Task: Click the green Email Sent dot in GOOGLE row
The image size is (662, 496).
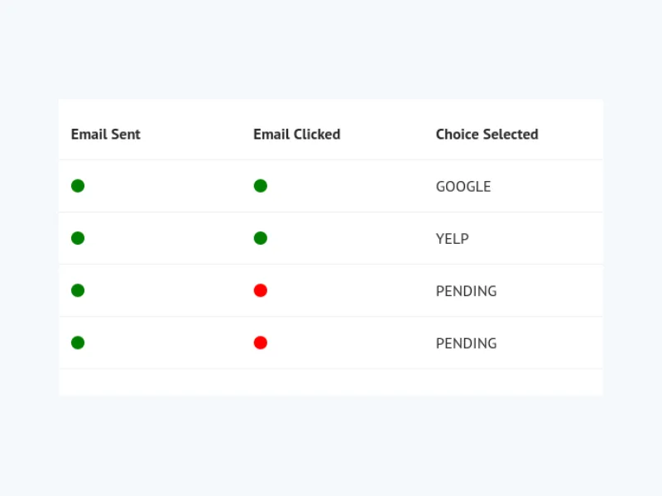Action: [78, 186]
